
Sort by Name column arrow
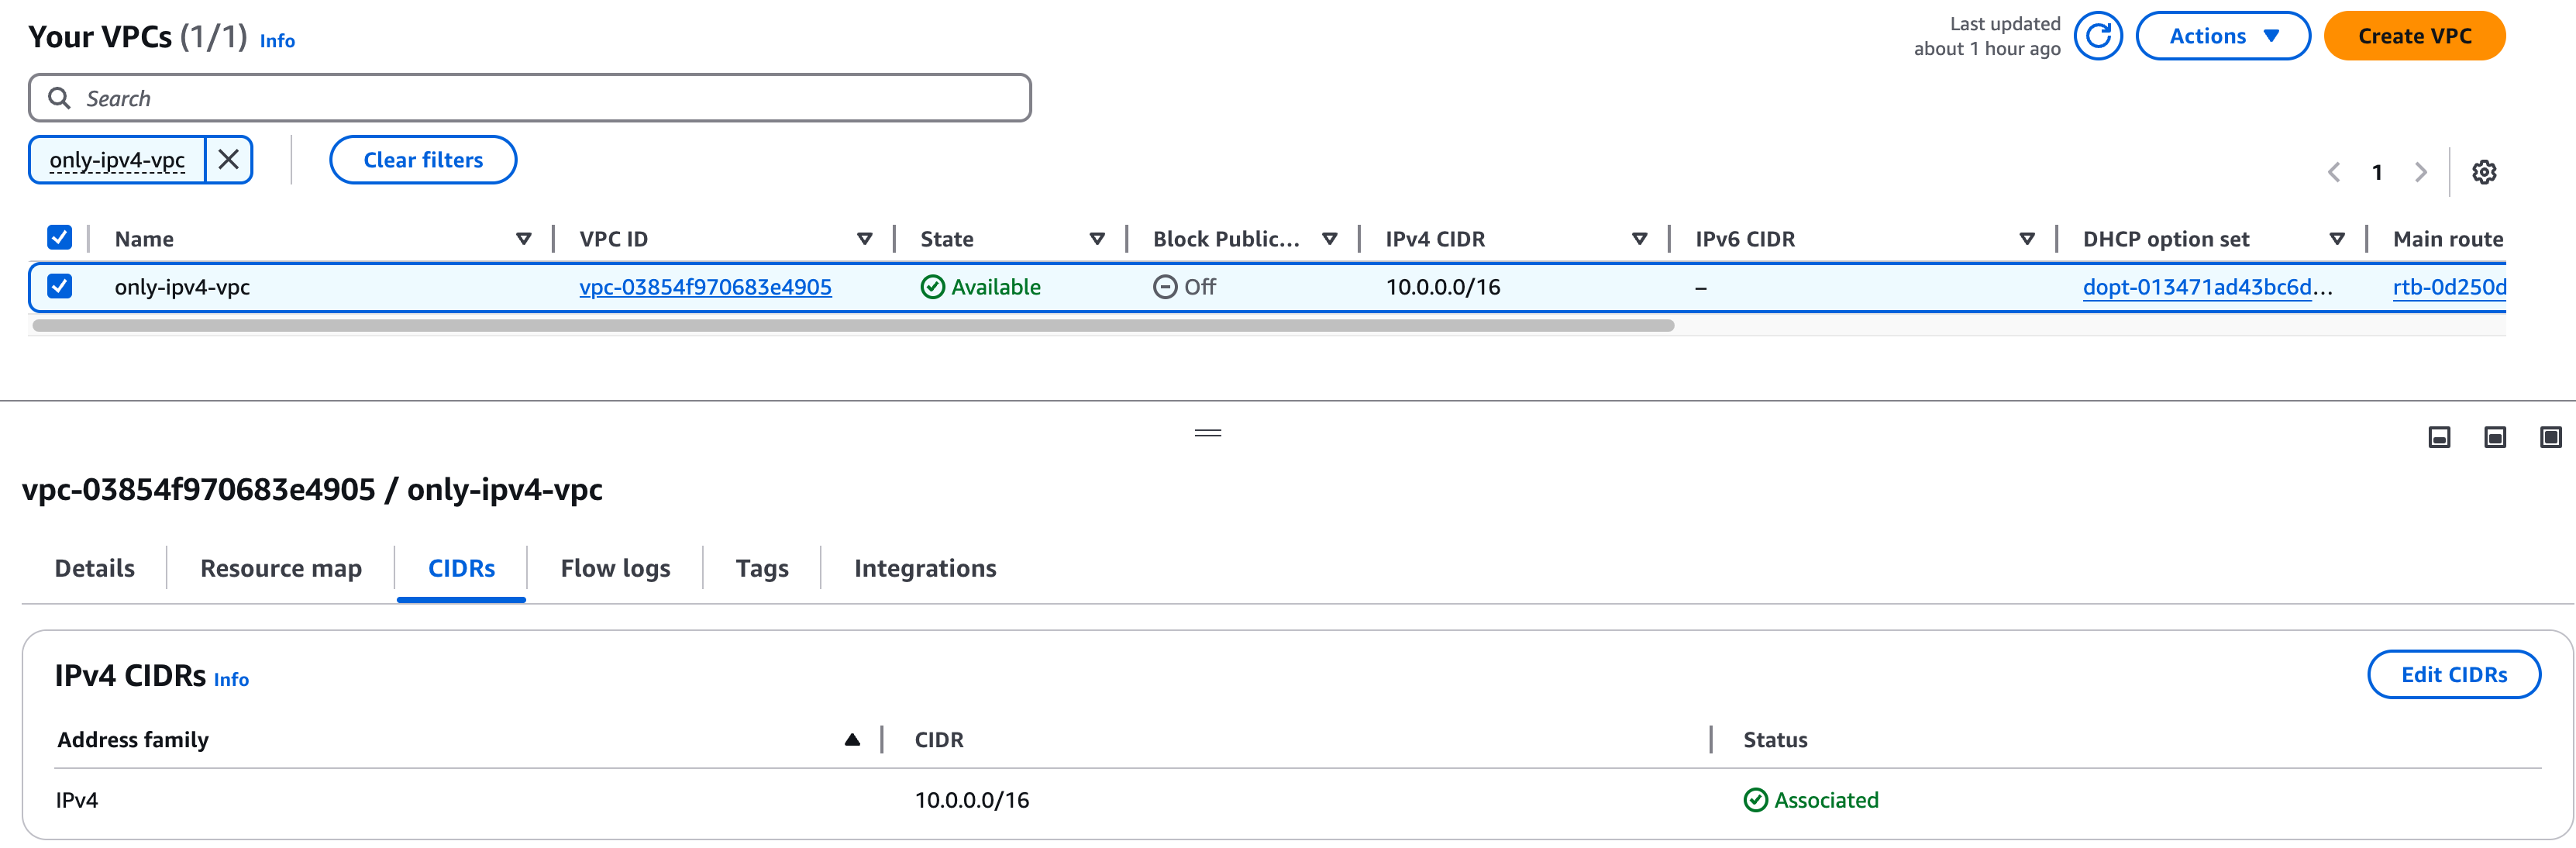[x=523, y=239]
